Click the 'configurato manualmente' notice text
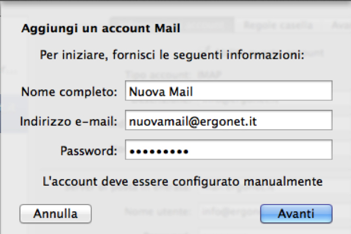351x234 pixels. tap(183, 181)
